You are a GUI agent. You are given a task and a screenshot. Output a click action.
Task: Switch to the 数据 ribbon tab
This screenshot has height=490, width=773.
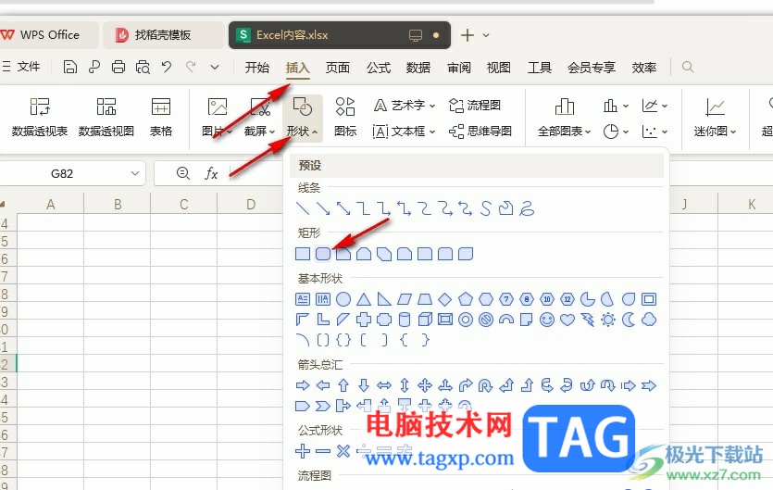click(418, 67)
